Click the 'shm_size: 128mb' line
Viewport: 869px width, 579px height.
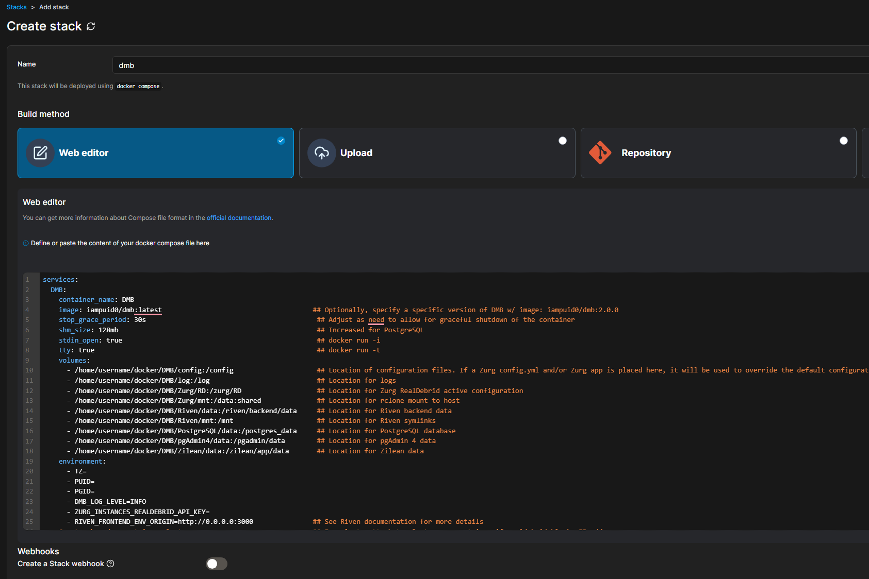point(89,330)
